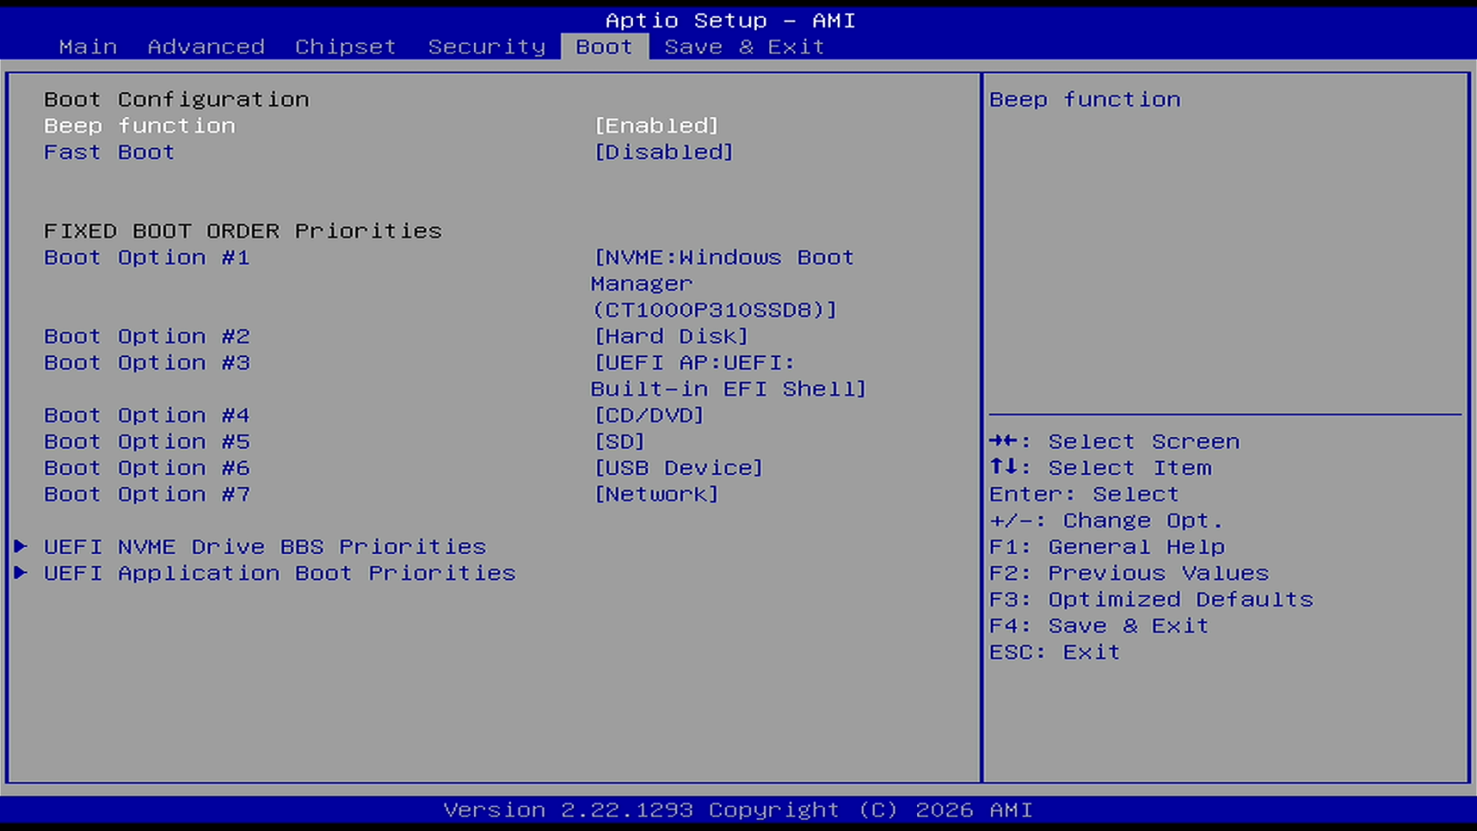Click ESC: Exit hint
This screenshot has height=831, width=1477.
[x=1055, y=652]
